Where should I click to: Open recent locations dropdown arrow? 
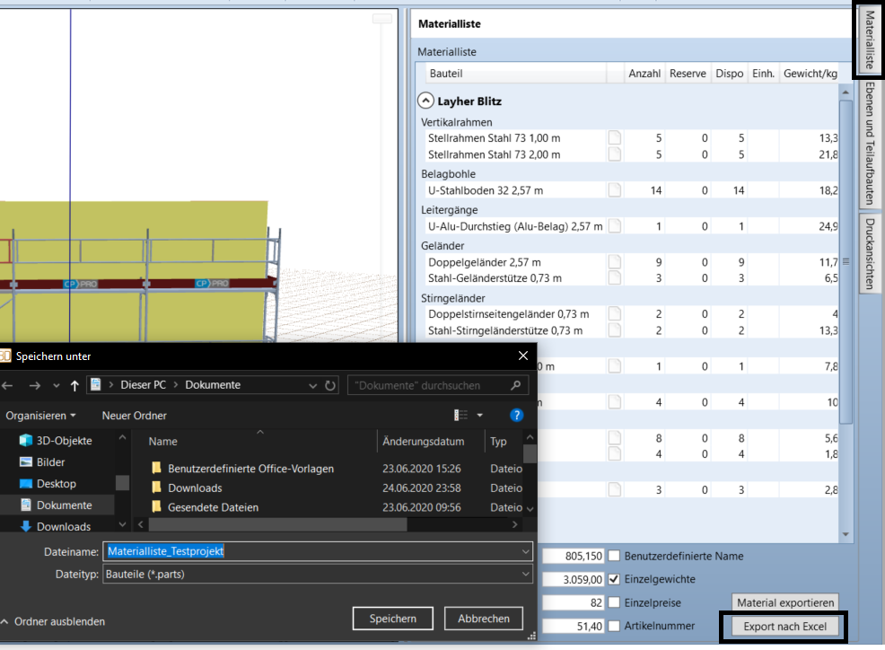tap(56, 386)
